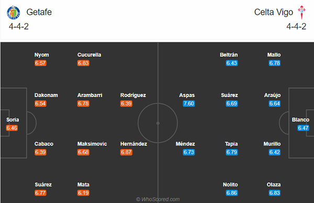This screenshot has height=203, width=314.
Task: Select Nolito rating badge 6.86
Action: pyautogui.click(x=232, y=193)
